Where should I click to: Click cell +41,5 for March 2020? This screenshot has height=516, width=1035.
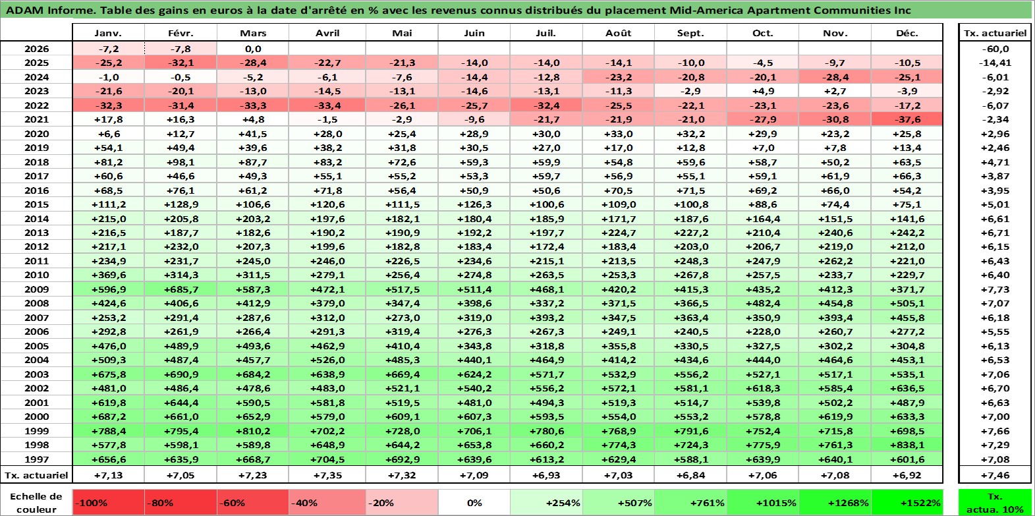(x=253, y=134)
